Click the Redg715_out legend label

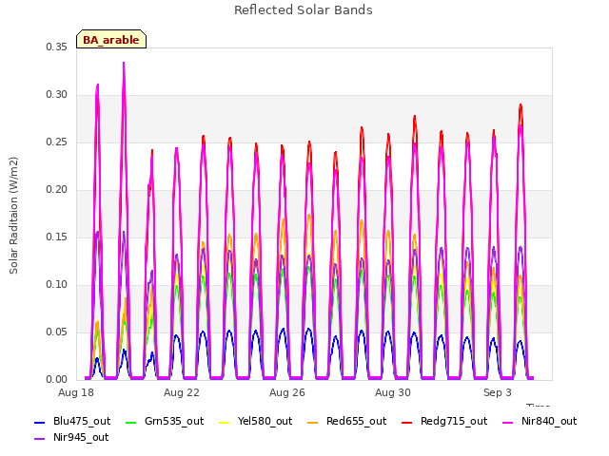click(454, 421)
